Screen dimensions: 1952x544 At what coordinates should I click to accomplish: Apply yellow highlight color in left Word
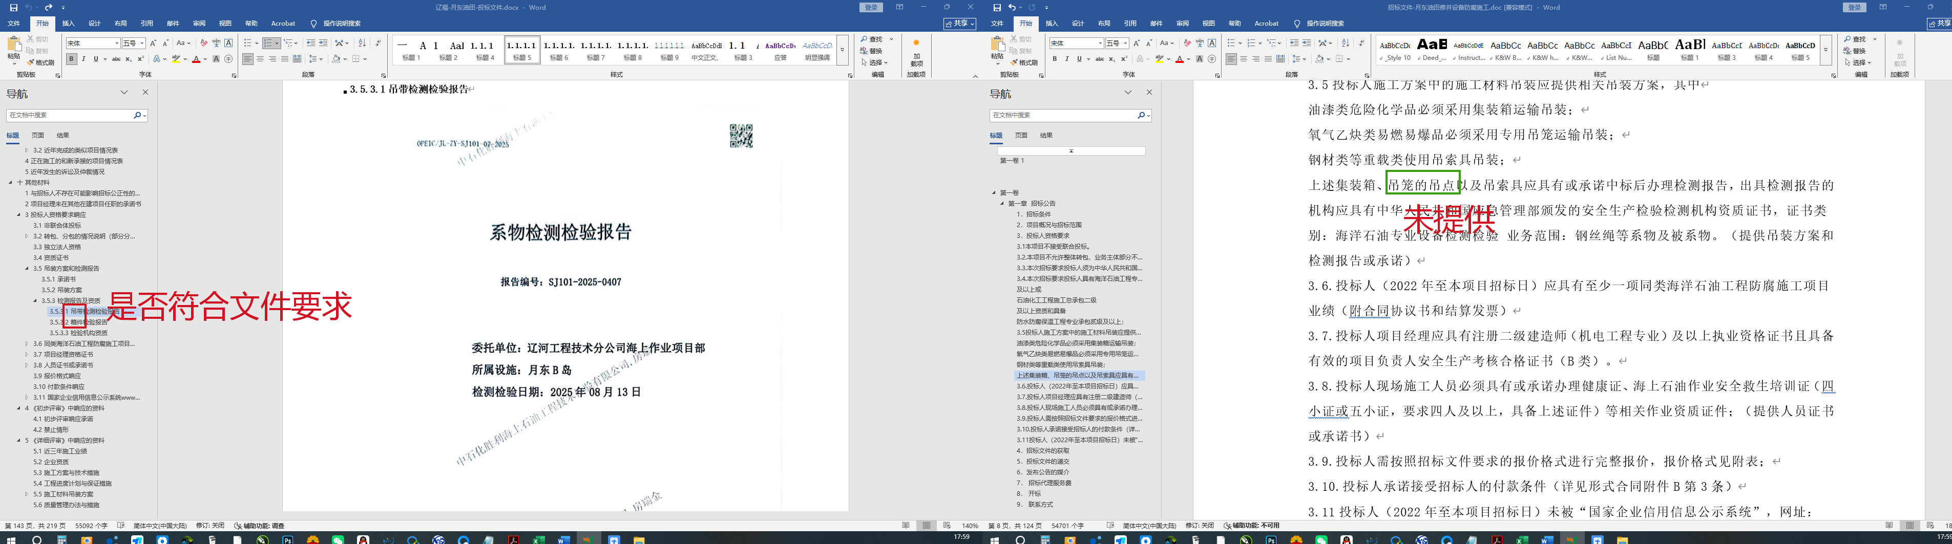[176, 59]
